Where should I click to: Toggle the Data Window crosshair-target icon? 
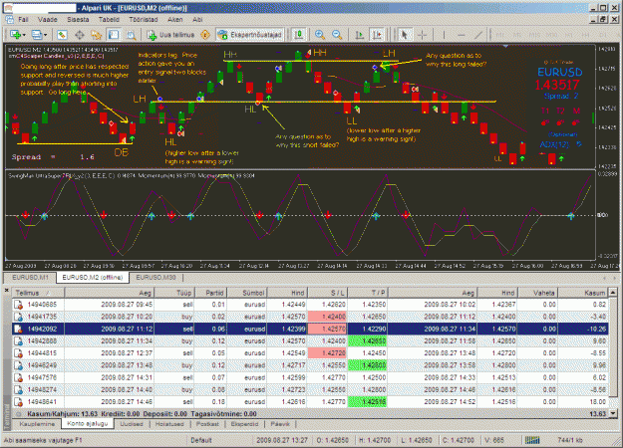(x=80, y=35)
